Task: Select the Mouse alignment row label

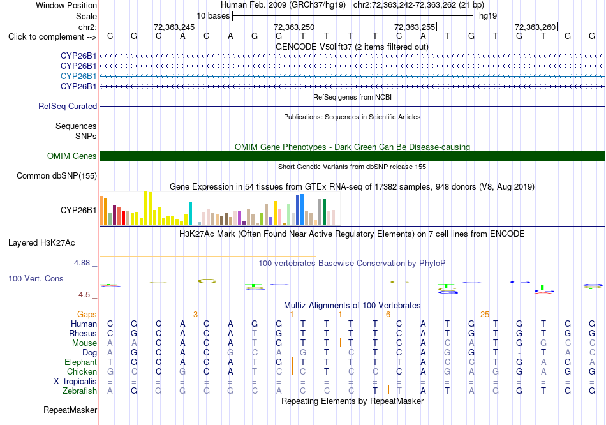Action: point(84,343)
